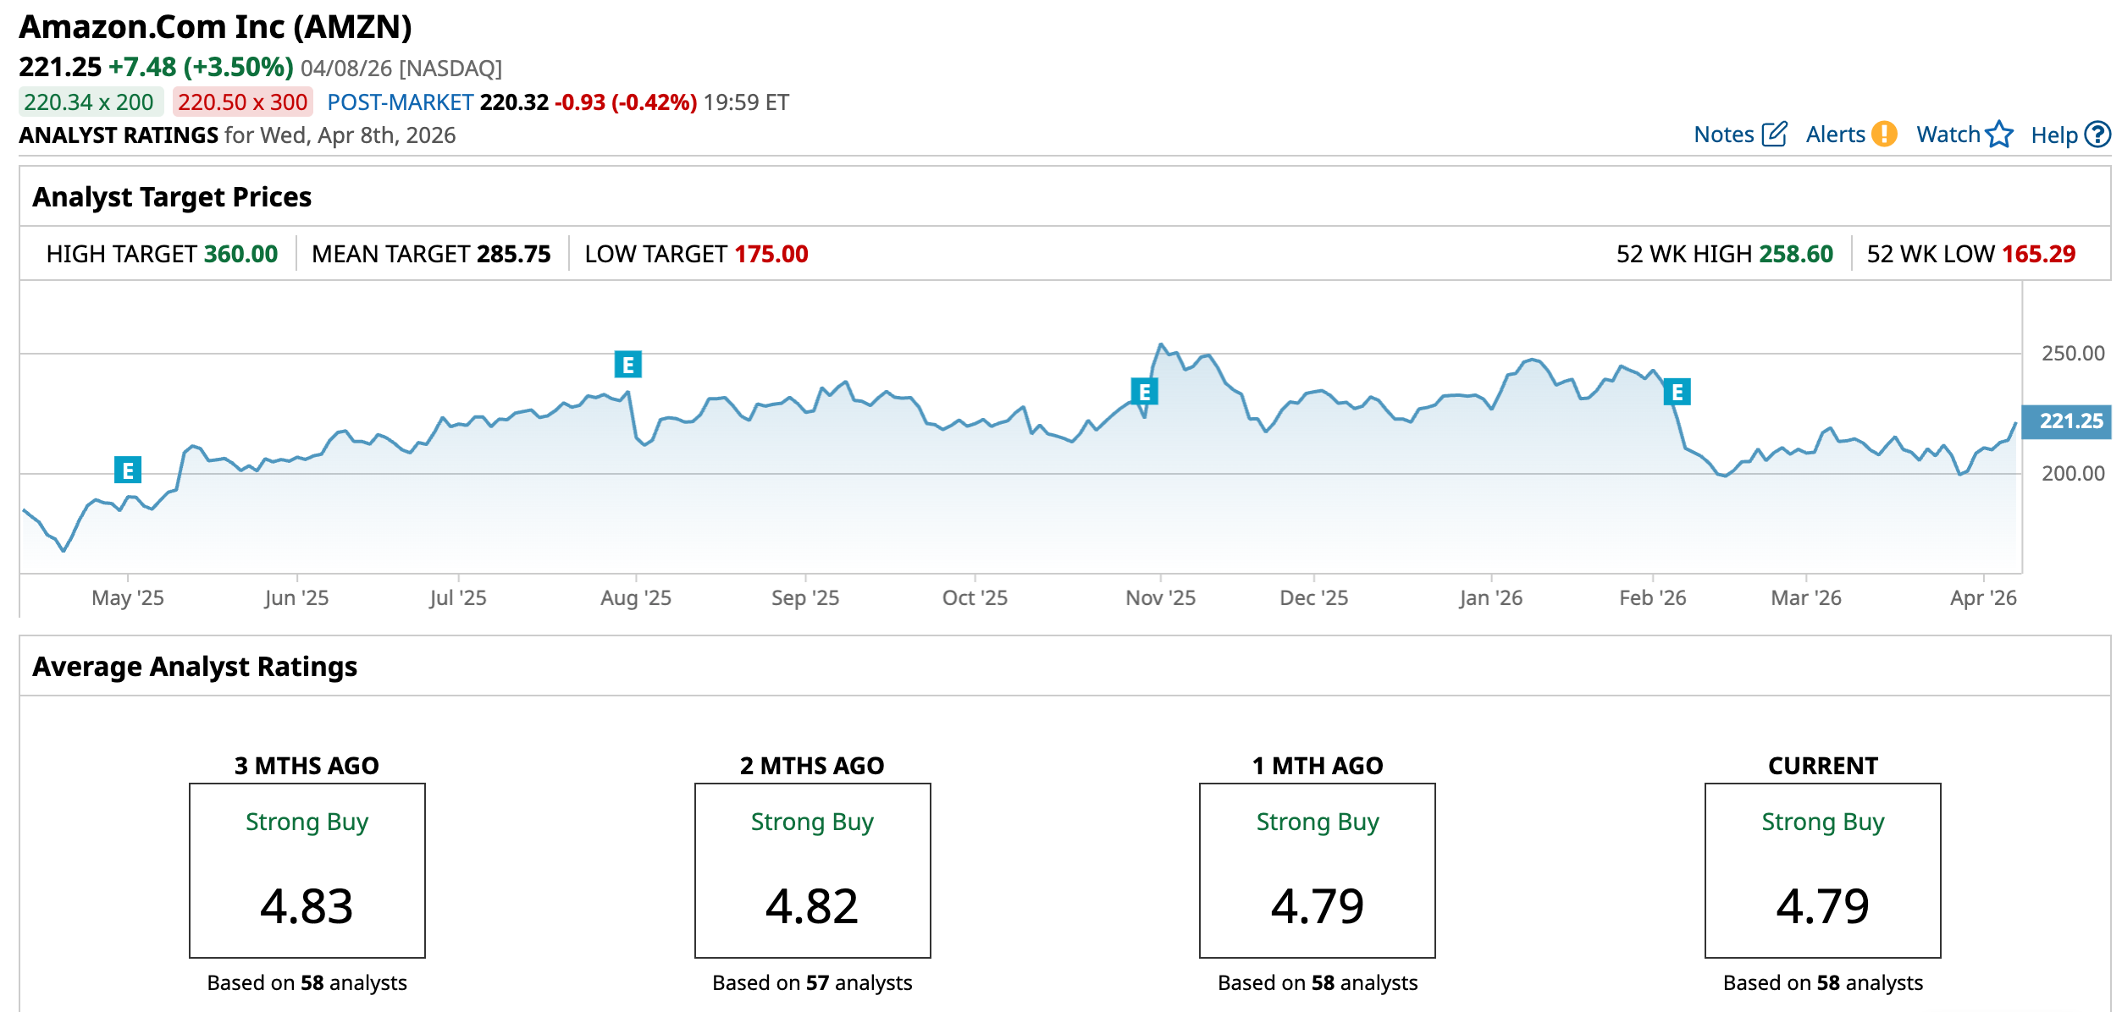This screenshot has height=1012, width=2122.
Task: Click the Watch link text
Action: (x=1948, y=135)
